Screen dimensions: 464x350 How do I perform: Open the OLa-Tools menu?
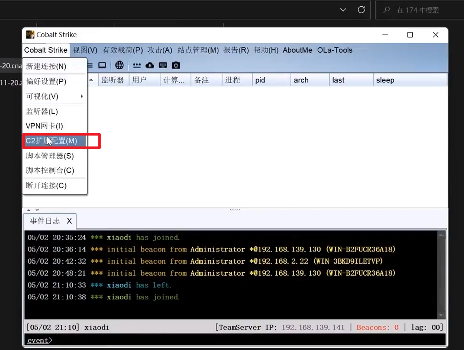click(x=335, y=50)
